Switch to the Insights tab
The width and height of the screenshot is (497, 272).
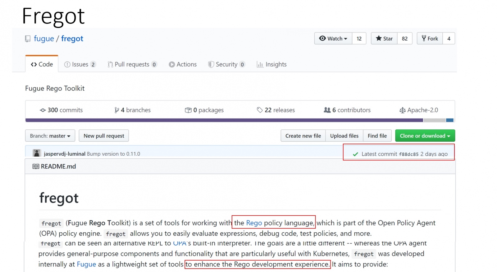pyautogui.click(x=272, y=64)
